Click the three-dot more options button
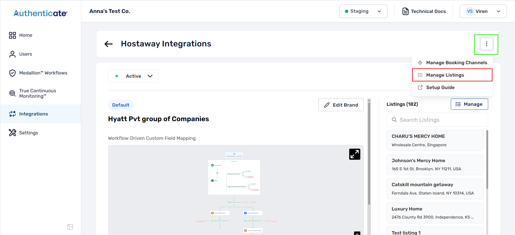The height and width of the screenshot is (235, 515). point(487,44)
